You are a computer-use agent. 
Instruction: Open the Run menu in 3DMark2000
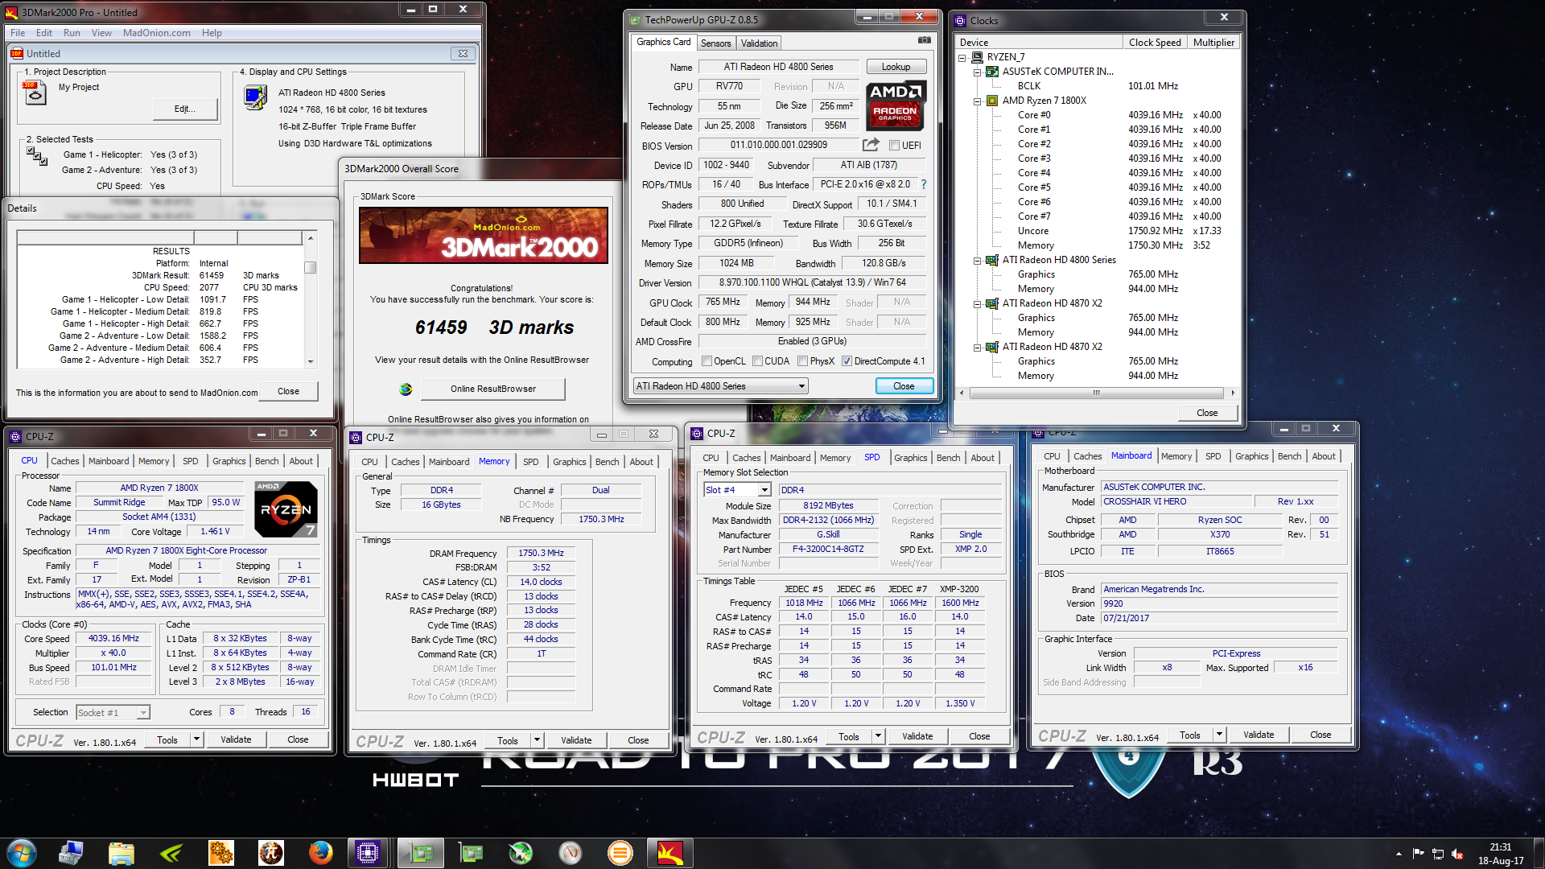coord(72,33)
